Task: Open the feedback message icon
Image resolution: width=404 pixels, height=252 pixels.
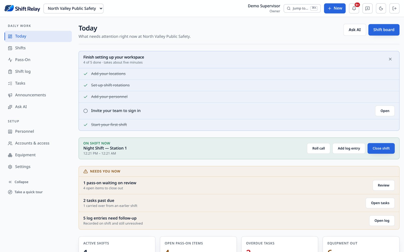Action: point(367,8)
